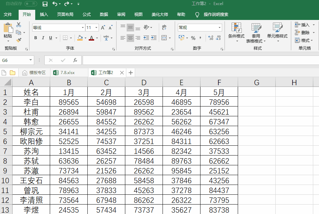Open the number format dropdown 常规
The image size is (319, 214).
219,28
